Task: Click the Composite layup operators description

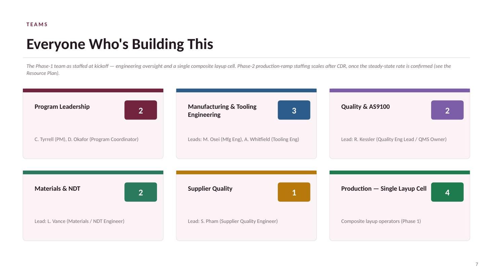Action: point(381,221)
